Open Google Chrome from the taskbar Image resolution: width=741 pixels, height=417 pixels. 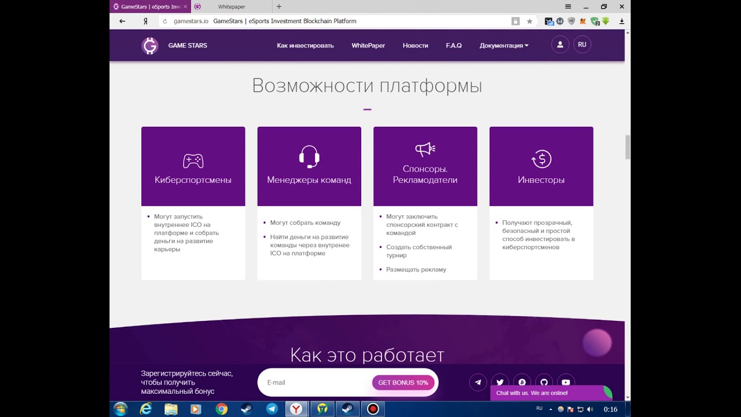click(222, 409)
